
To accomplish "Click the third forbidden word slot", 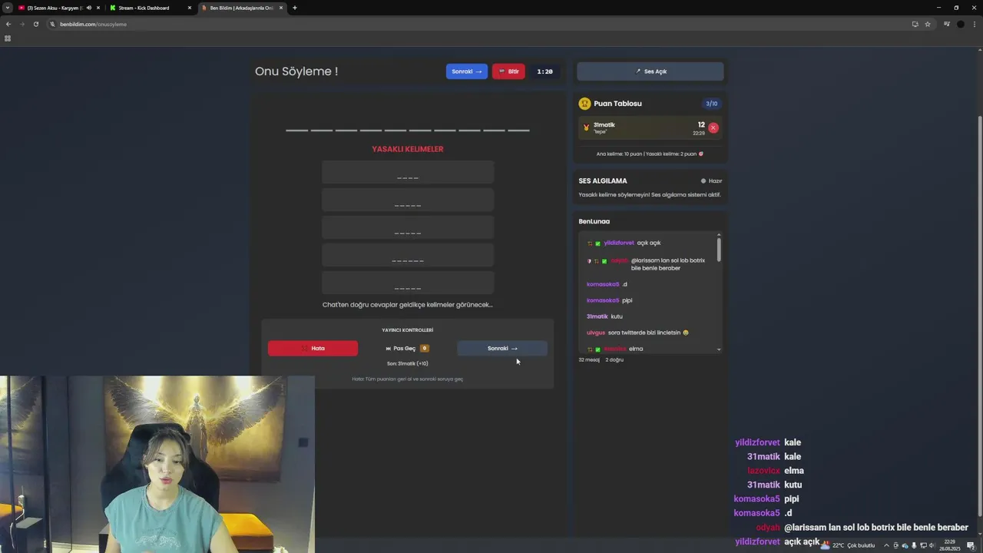I will [x=408, y=228].
